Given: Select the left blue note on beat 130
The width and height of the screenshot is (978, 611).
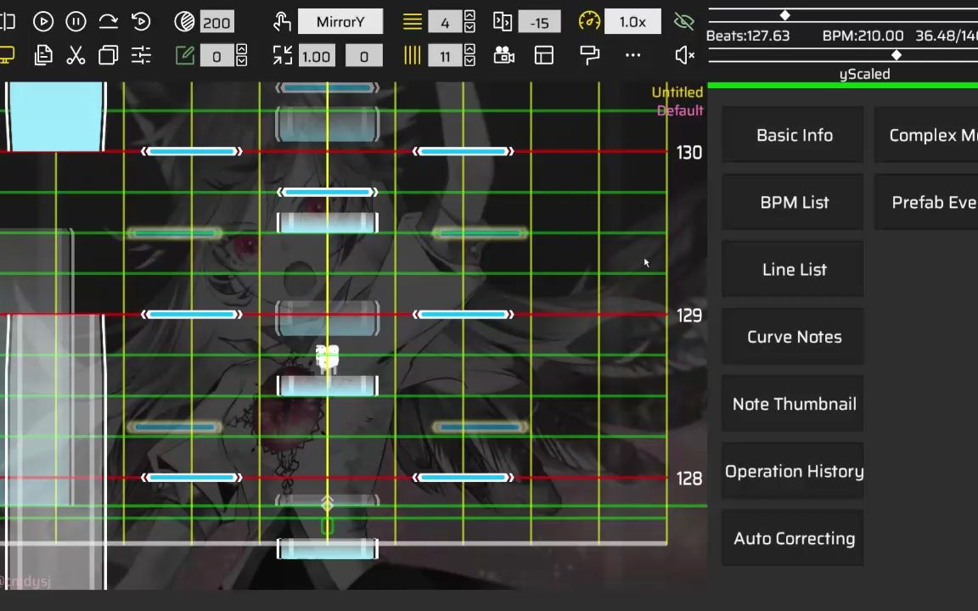Looking at the screenshot, I should (x=192, y=152).
